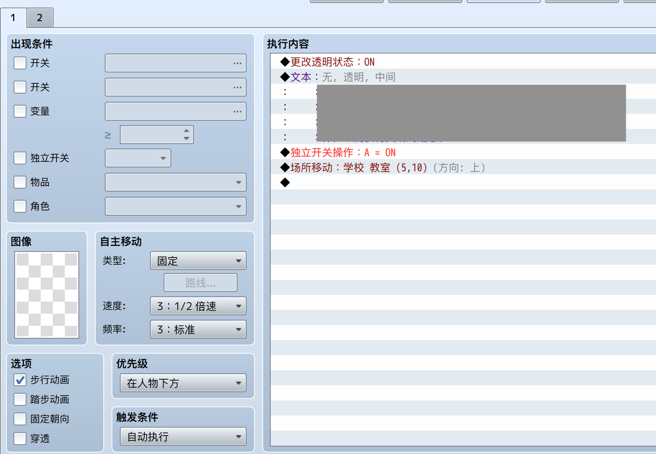This screenshot has height=454, width=656.
Task: Select the empty last command line diamond
Action: pyautogui.click(x=285, y=183)
